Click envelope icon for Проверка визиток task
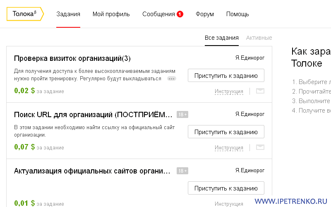This screenshot has width=331, height=207. click(260, 91)
